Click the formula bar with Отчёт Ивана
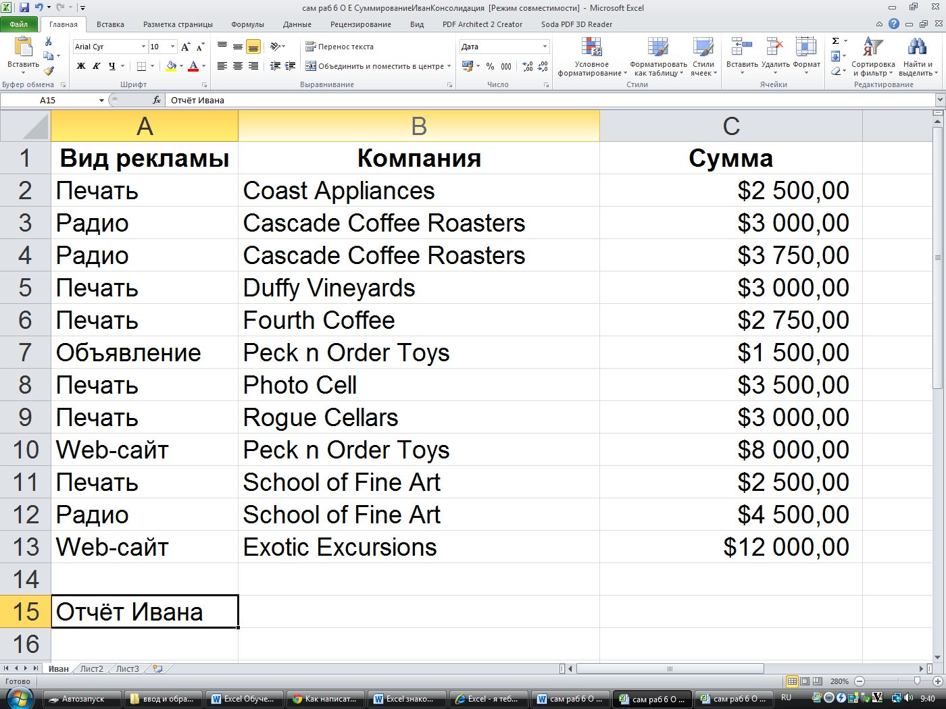This screenshot has width=946, height=709. coord(551,100)
